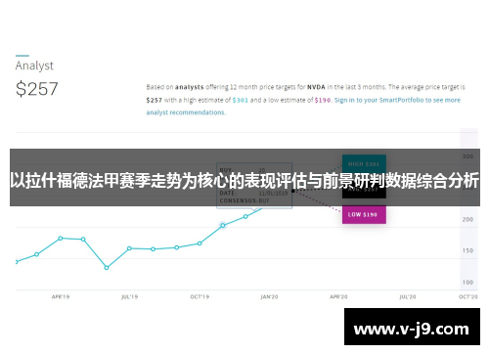
Task: Click the OCT'20 x-axis label
Action: pyautogui.click(x=468, y=296)
